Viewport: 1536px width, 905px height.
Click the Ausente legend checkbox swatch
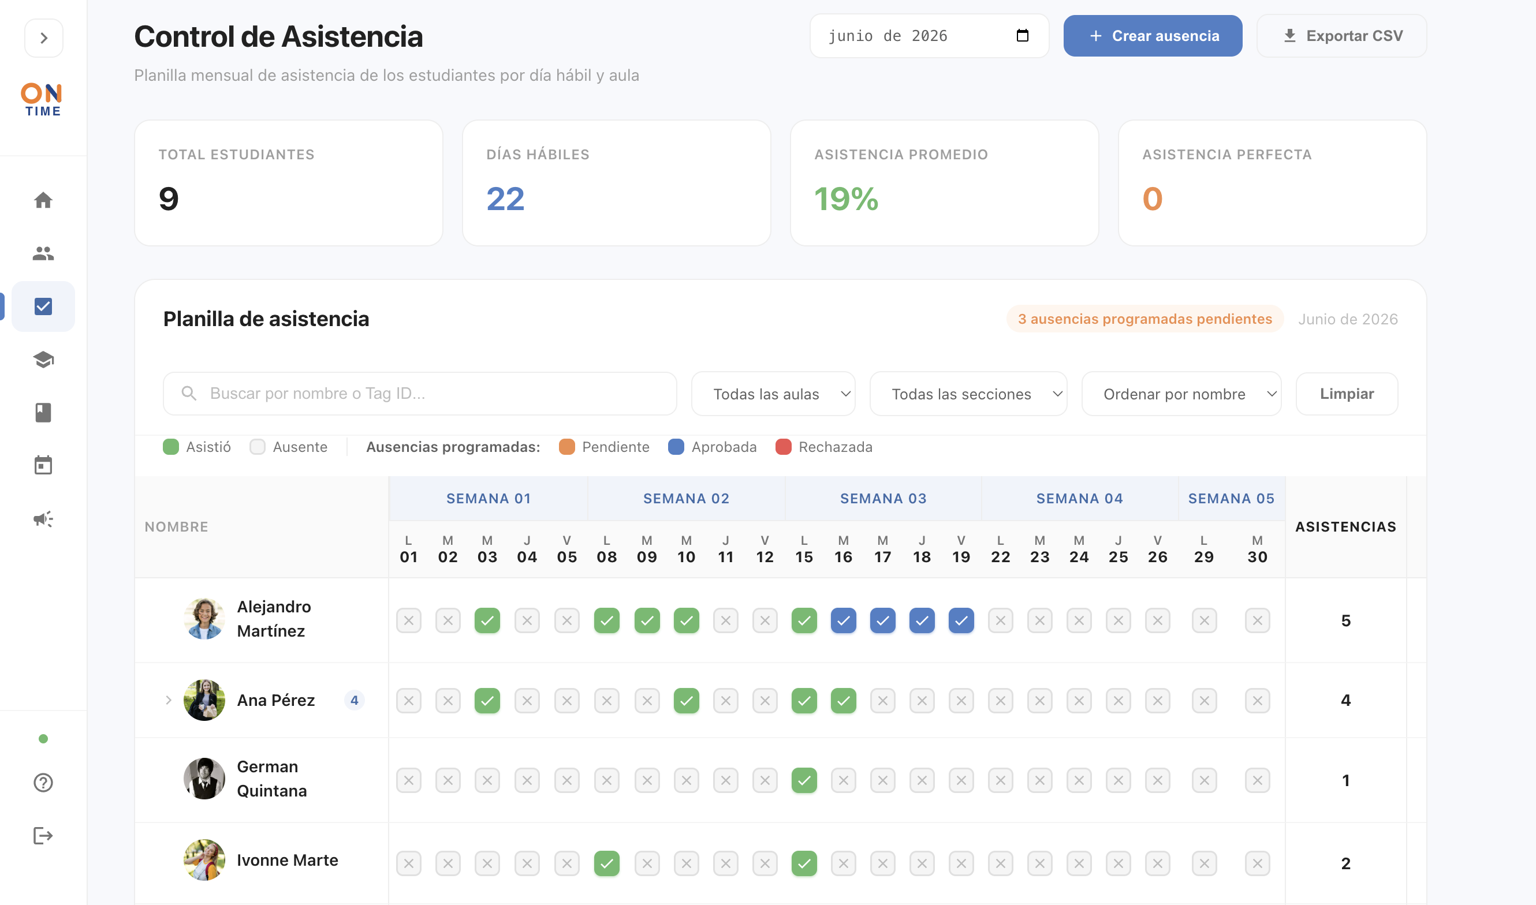[258, 447]
